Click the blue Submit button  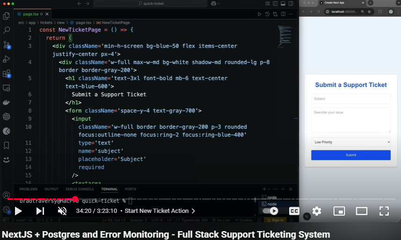[350, 155]
